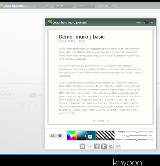Share via the Facebook icon

tap(97, 146)
